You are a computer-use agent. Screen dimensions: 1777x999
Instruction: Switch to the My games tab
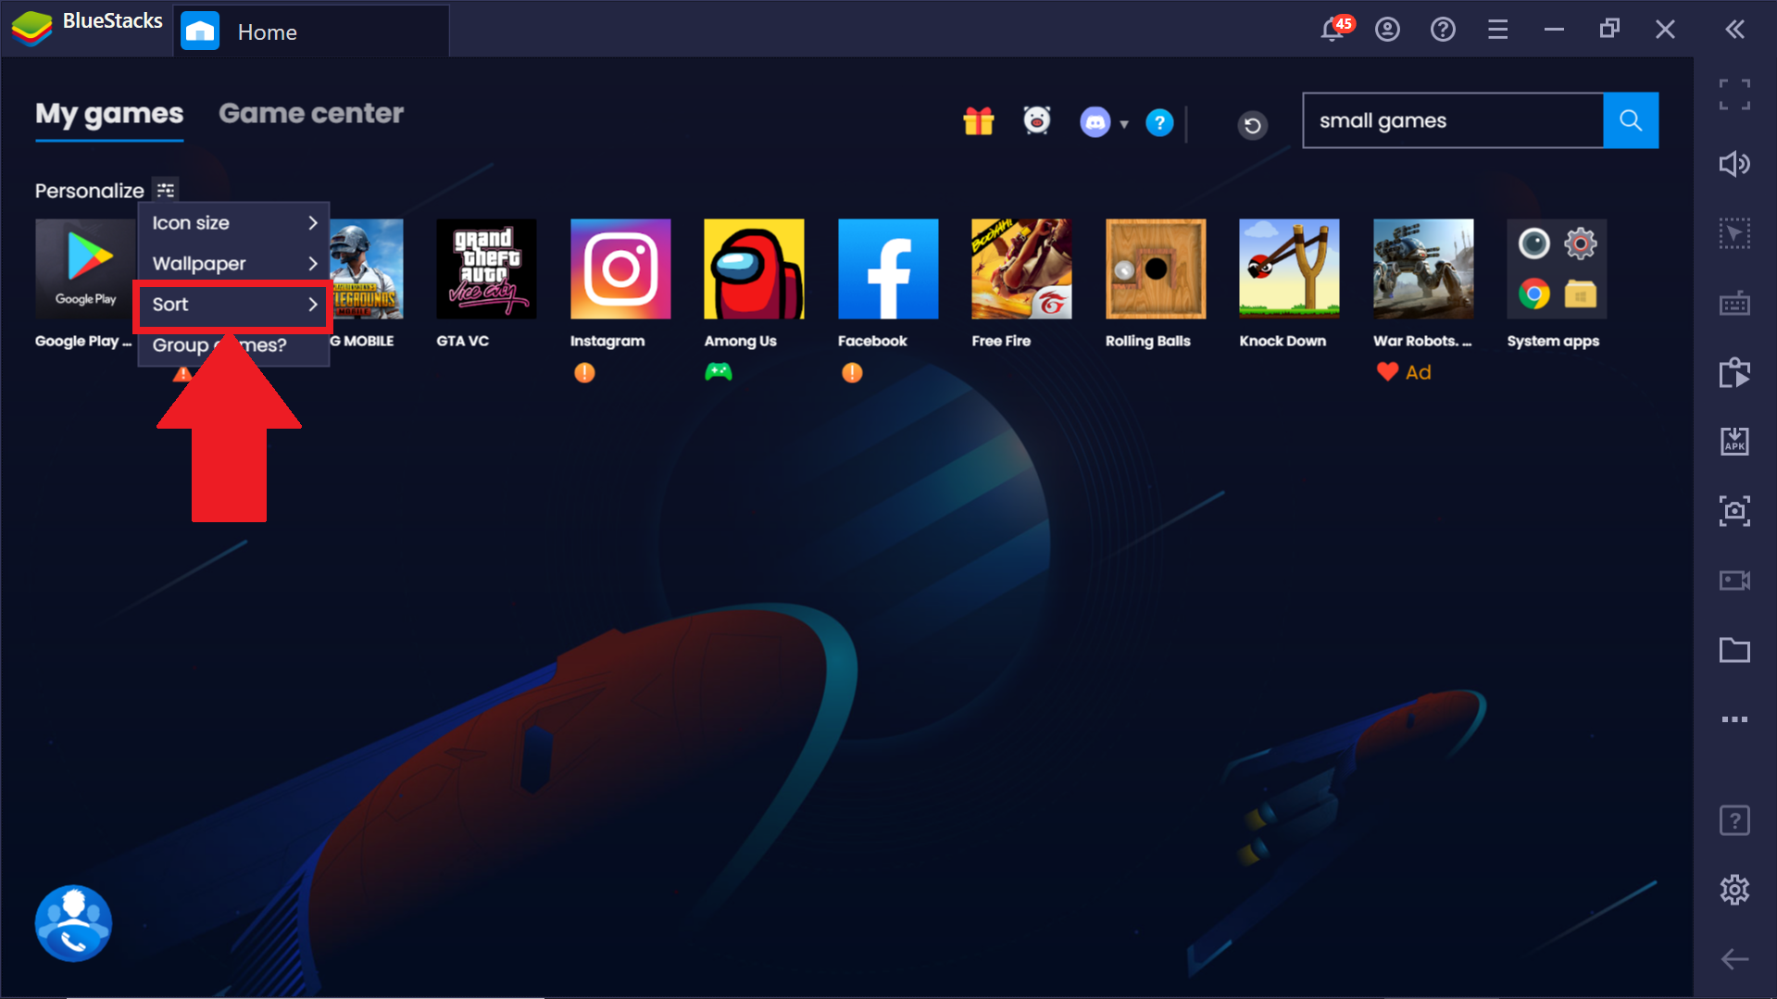109,114
